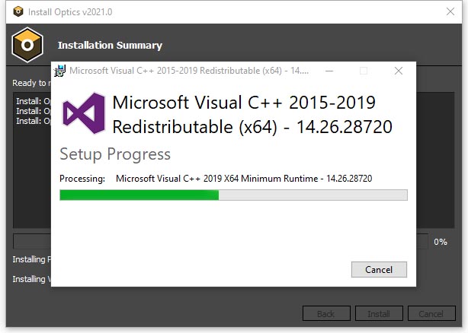
Task: Click the installer icon in the Visual C++ title bar
Action: [x=60, y=71]
